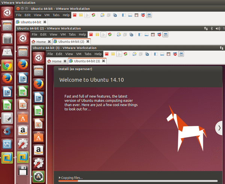Select the Ubuntu 64-bit (3) tab
Image resolution: width=225 pixels, height=184 pixels.
(87, 61)
